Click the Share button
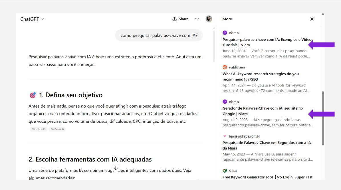The image size is (341, 190). pos(180,19)
